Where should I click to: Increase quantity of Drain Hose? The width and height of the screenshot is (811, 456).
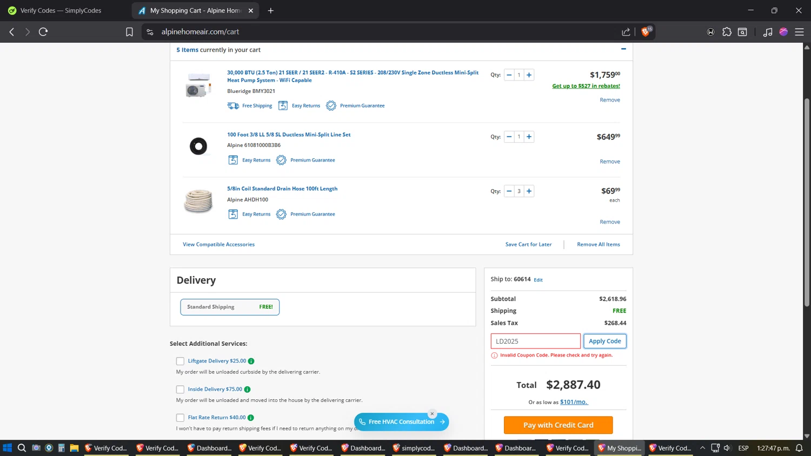[x=529, y=191]
